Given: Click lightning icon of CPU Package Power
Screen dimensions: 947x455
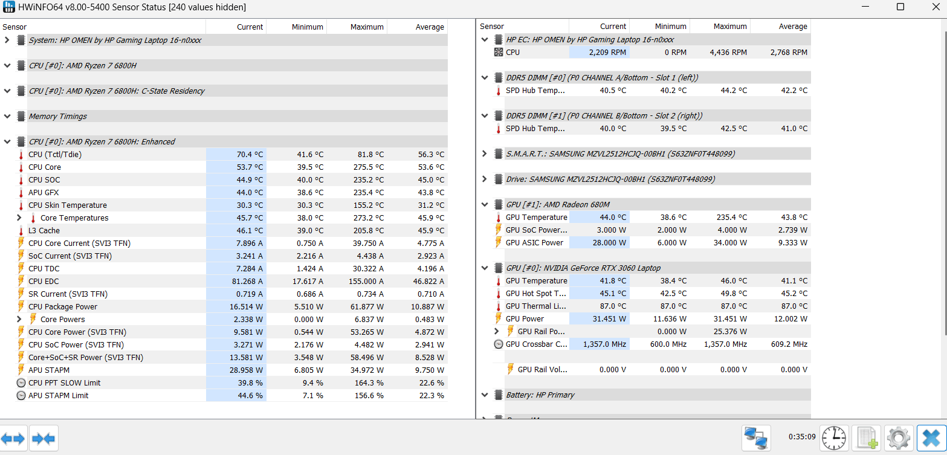Looking at the screenshot, I should [x=21, y=306].
